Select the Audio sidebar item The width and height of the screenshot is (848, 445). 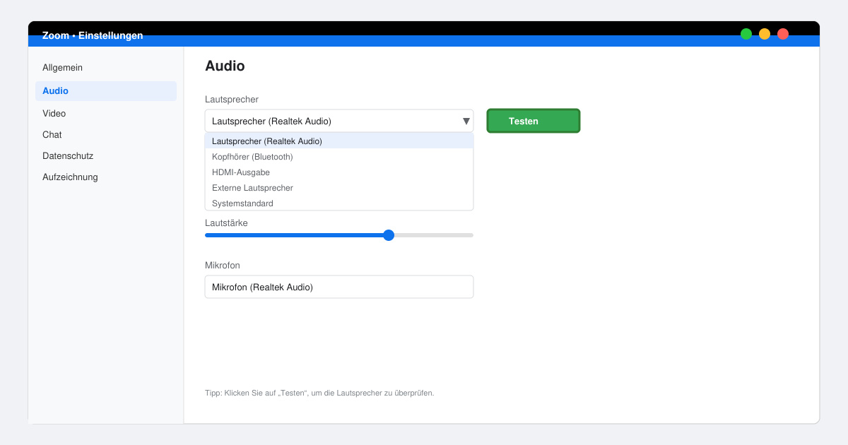106,91
